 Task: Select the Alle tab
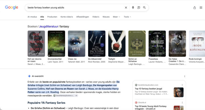coord(42,17)
